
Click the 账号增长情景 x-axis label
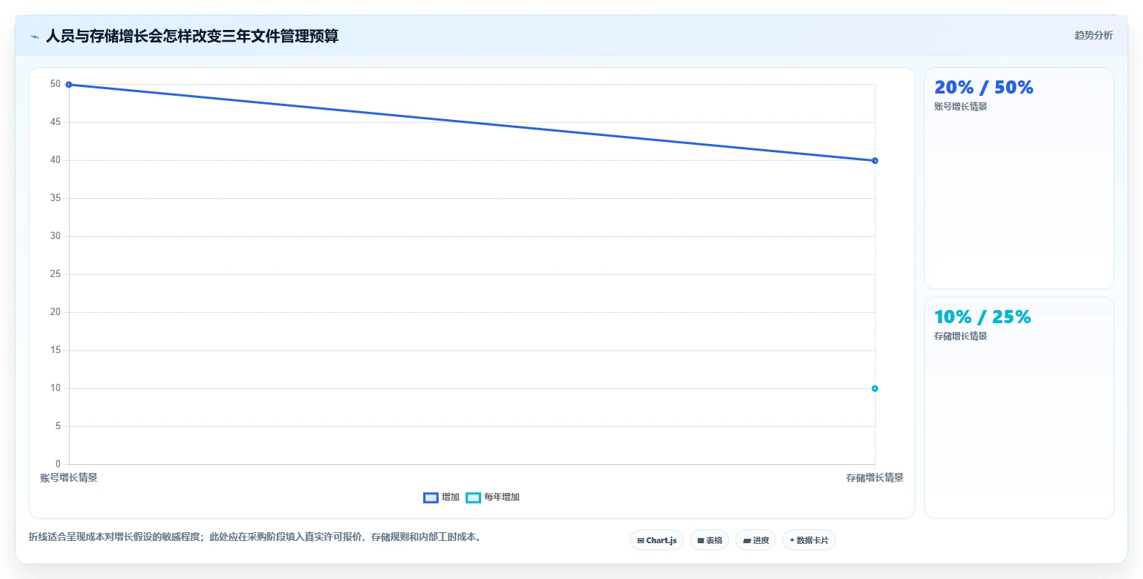coord(69,477)
